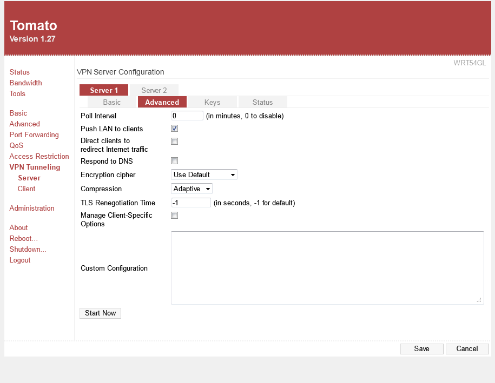
Task: Open the Keys tab
Action: coord(212,102)
